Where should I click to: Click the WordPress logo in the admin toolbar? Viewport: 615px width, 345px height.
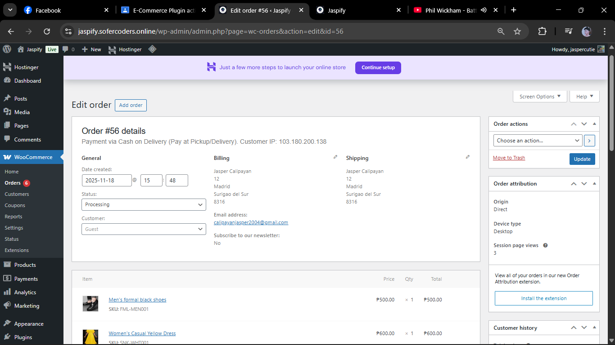(x=7, y=49)
